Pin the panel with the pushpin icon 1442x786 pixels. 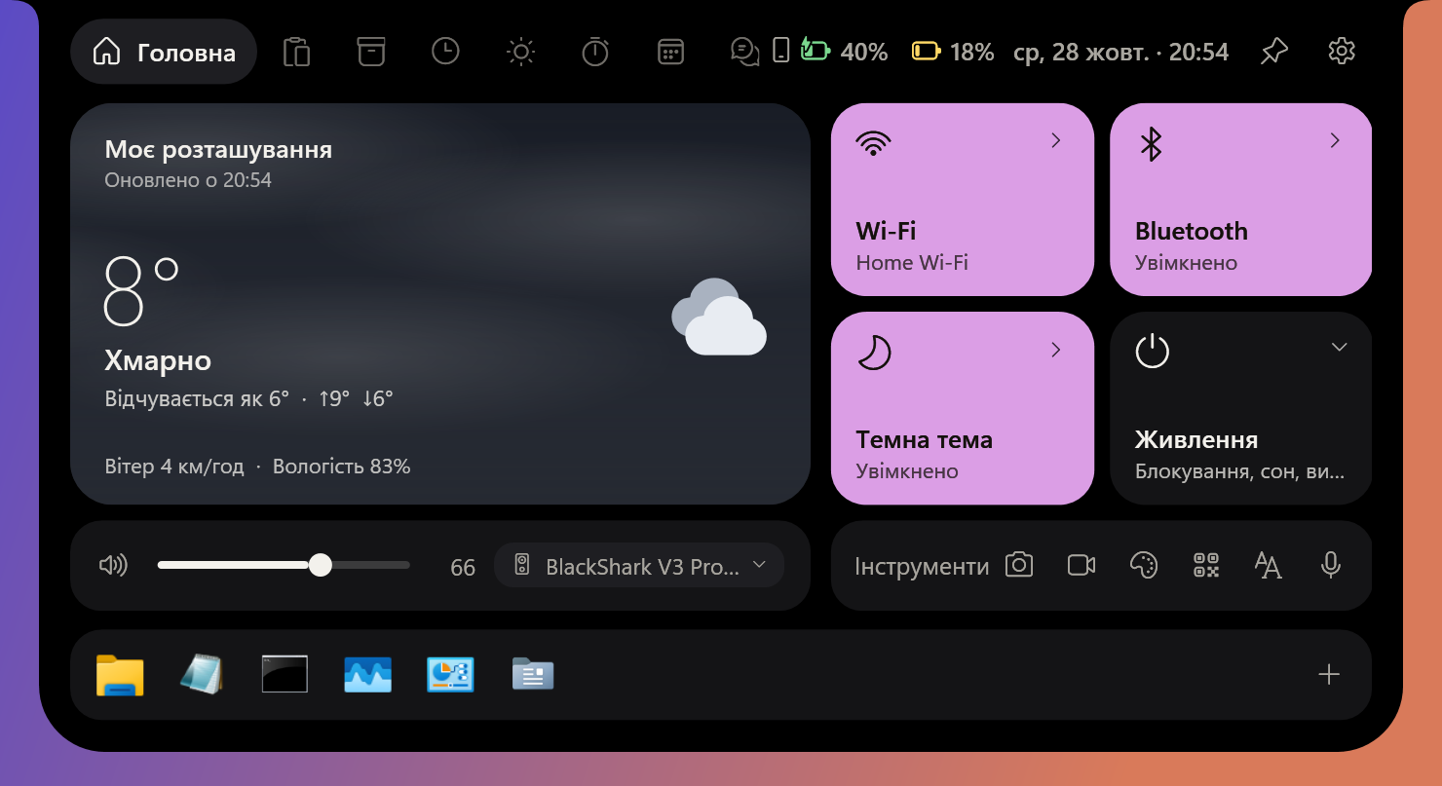click(x=1273, y=52)
